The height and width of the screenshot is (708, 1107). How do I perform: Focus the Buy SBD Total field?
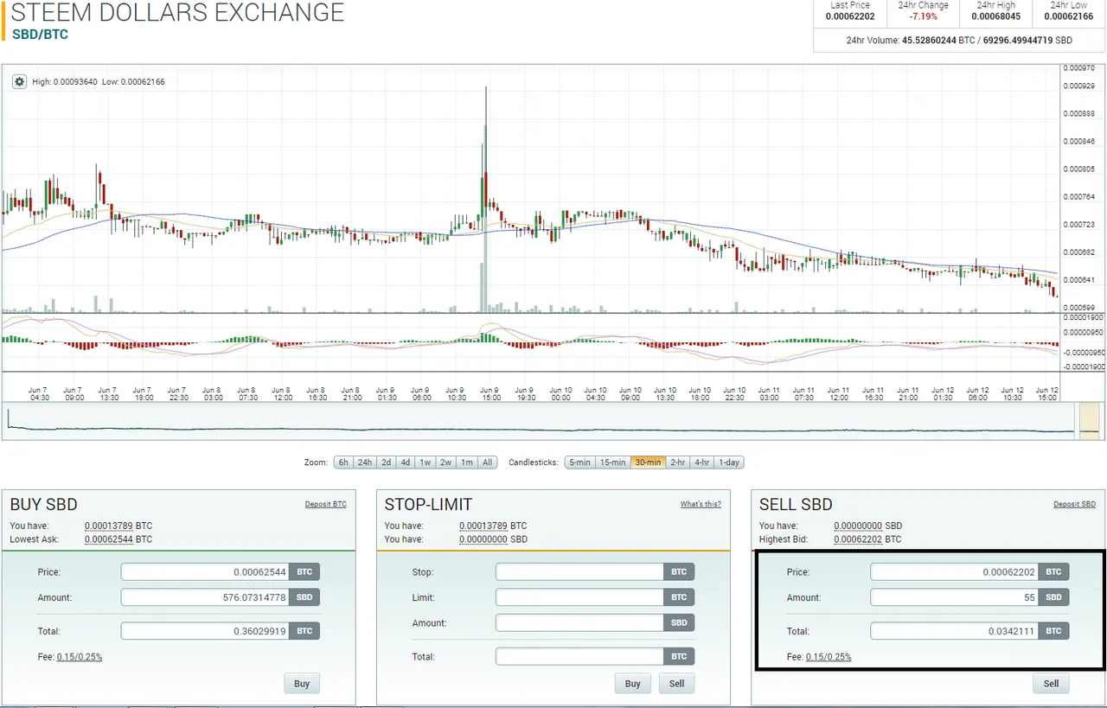coord(205,631)
